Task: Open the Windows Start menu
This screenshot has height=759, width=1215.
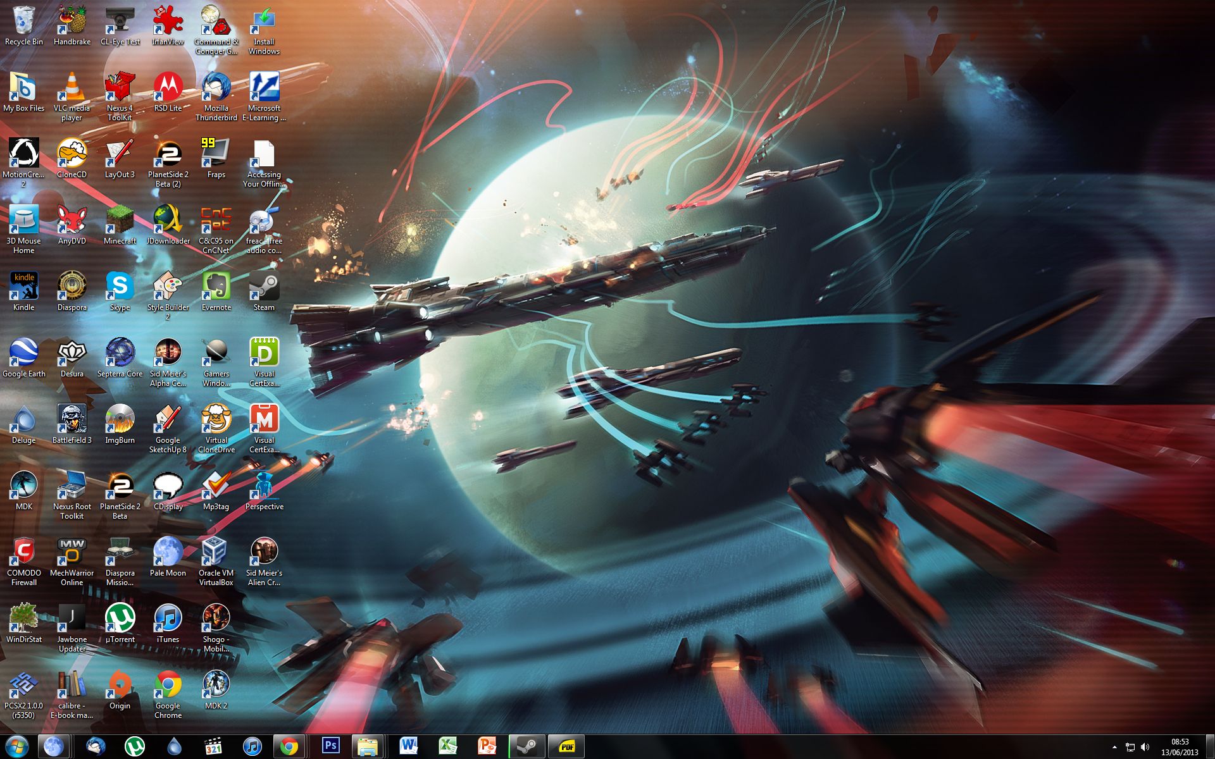Action: click(x=17, y=746)
